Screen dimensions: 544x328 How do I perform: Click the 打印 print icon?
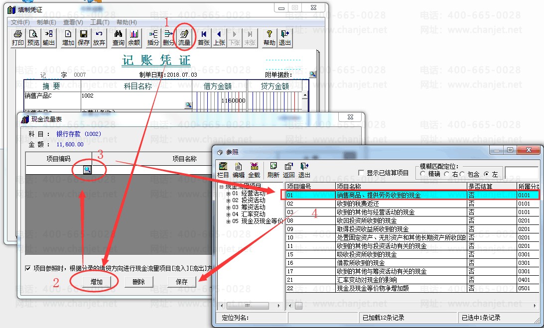tap(18, 38)
